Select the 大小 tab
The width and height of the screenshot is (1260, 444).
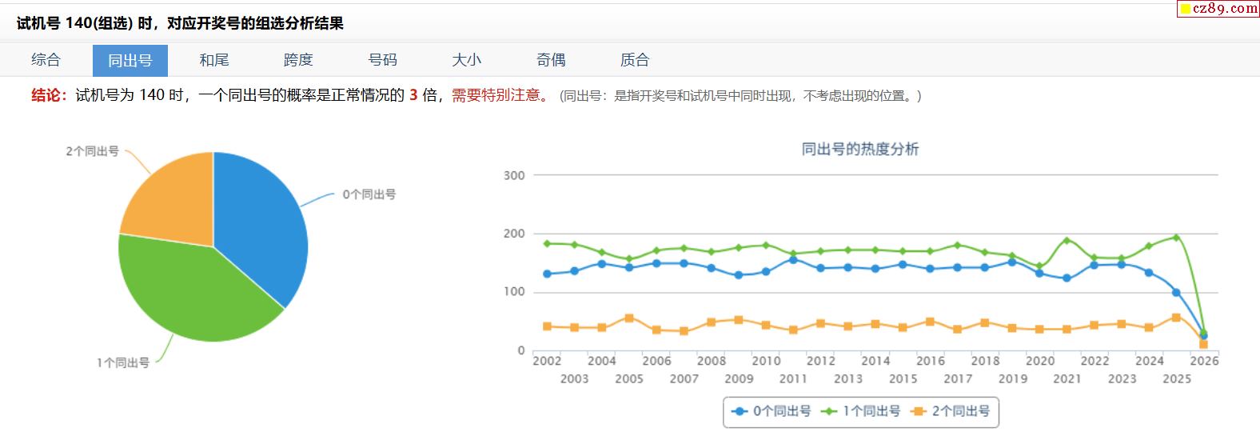pyautogui.click(x=466, y=60)
